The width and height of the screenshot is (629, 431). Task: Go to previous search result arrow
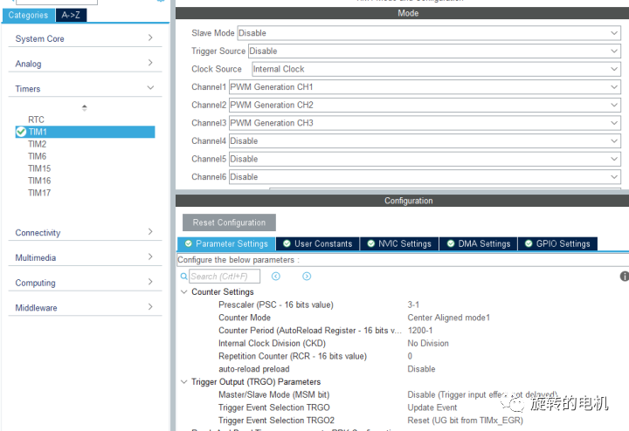(x=276, y=276)
